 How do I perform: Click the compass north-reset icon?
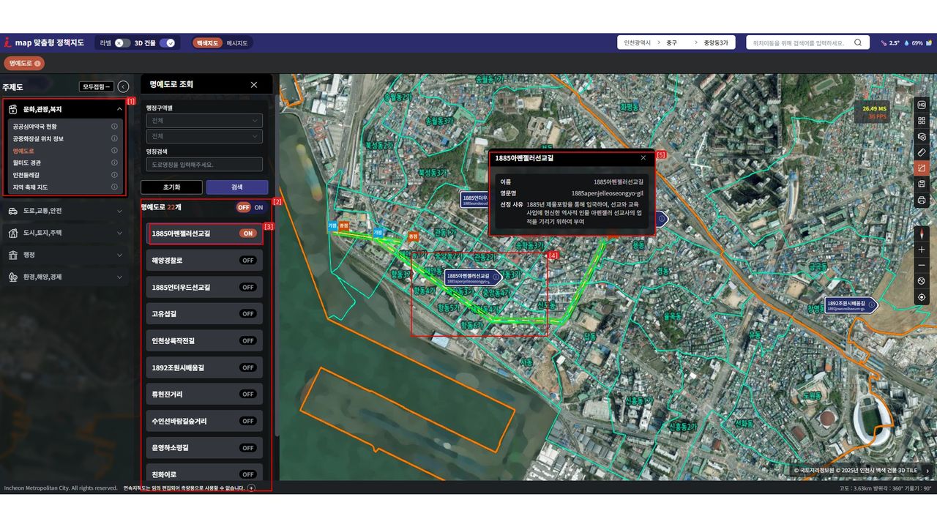922,233
